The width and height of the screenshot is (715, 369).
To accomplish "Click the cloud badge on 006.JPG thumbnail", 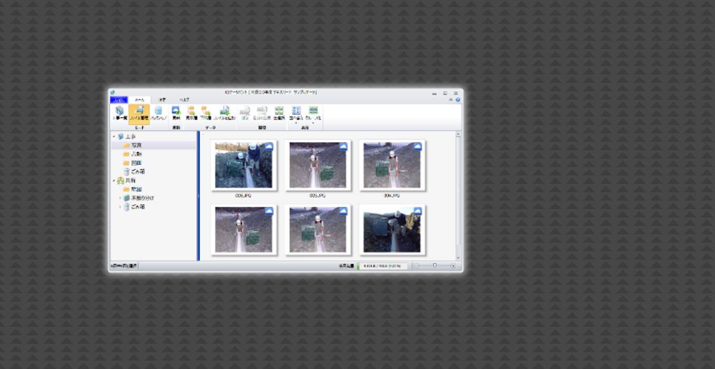I will coord(269,146).
